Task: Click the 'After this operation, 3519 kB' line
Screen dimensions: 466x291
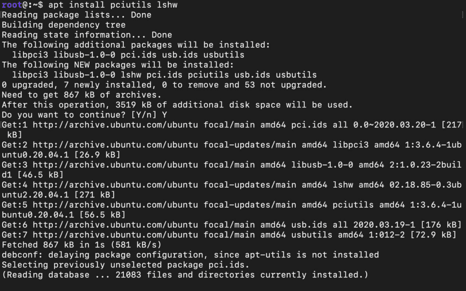Action: pos(177,105)
